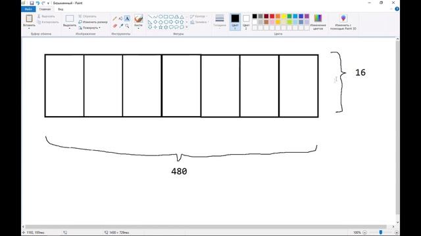
Task: Select the Eraser tool
Action: [x=115, y=26]
